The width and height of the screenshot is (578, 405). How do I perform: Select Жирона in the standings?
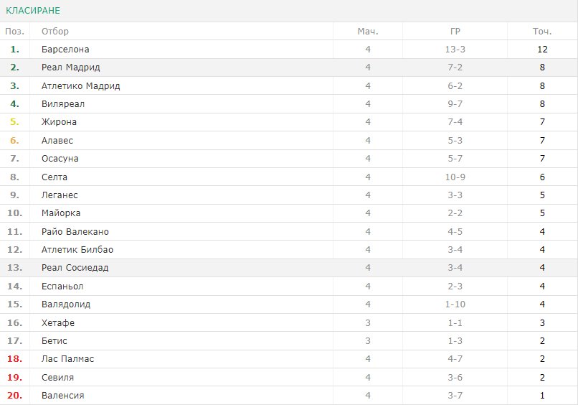pos(59,122)
